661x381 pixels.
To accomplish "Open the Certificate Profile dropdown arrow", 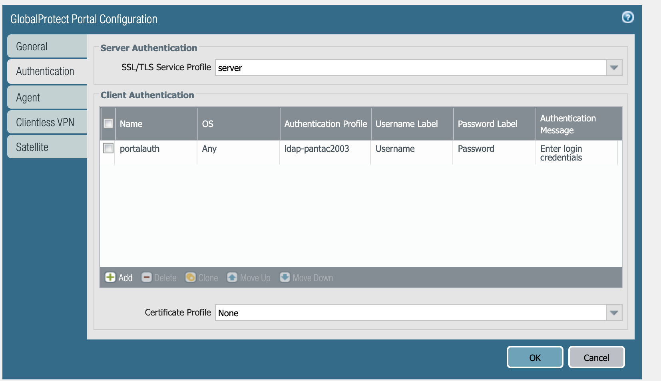I will (614, 313).
